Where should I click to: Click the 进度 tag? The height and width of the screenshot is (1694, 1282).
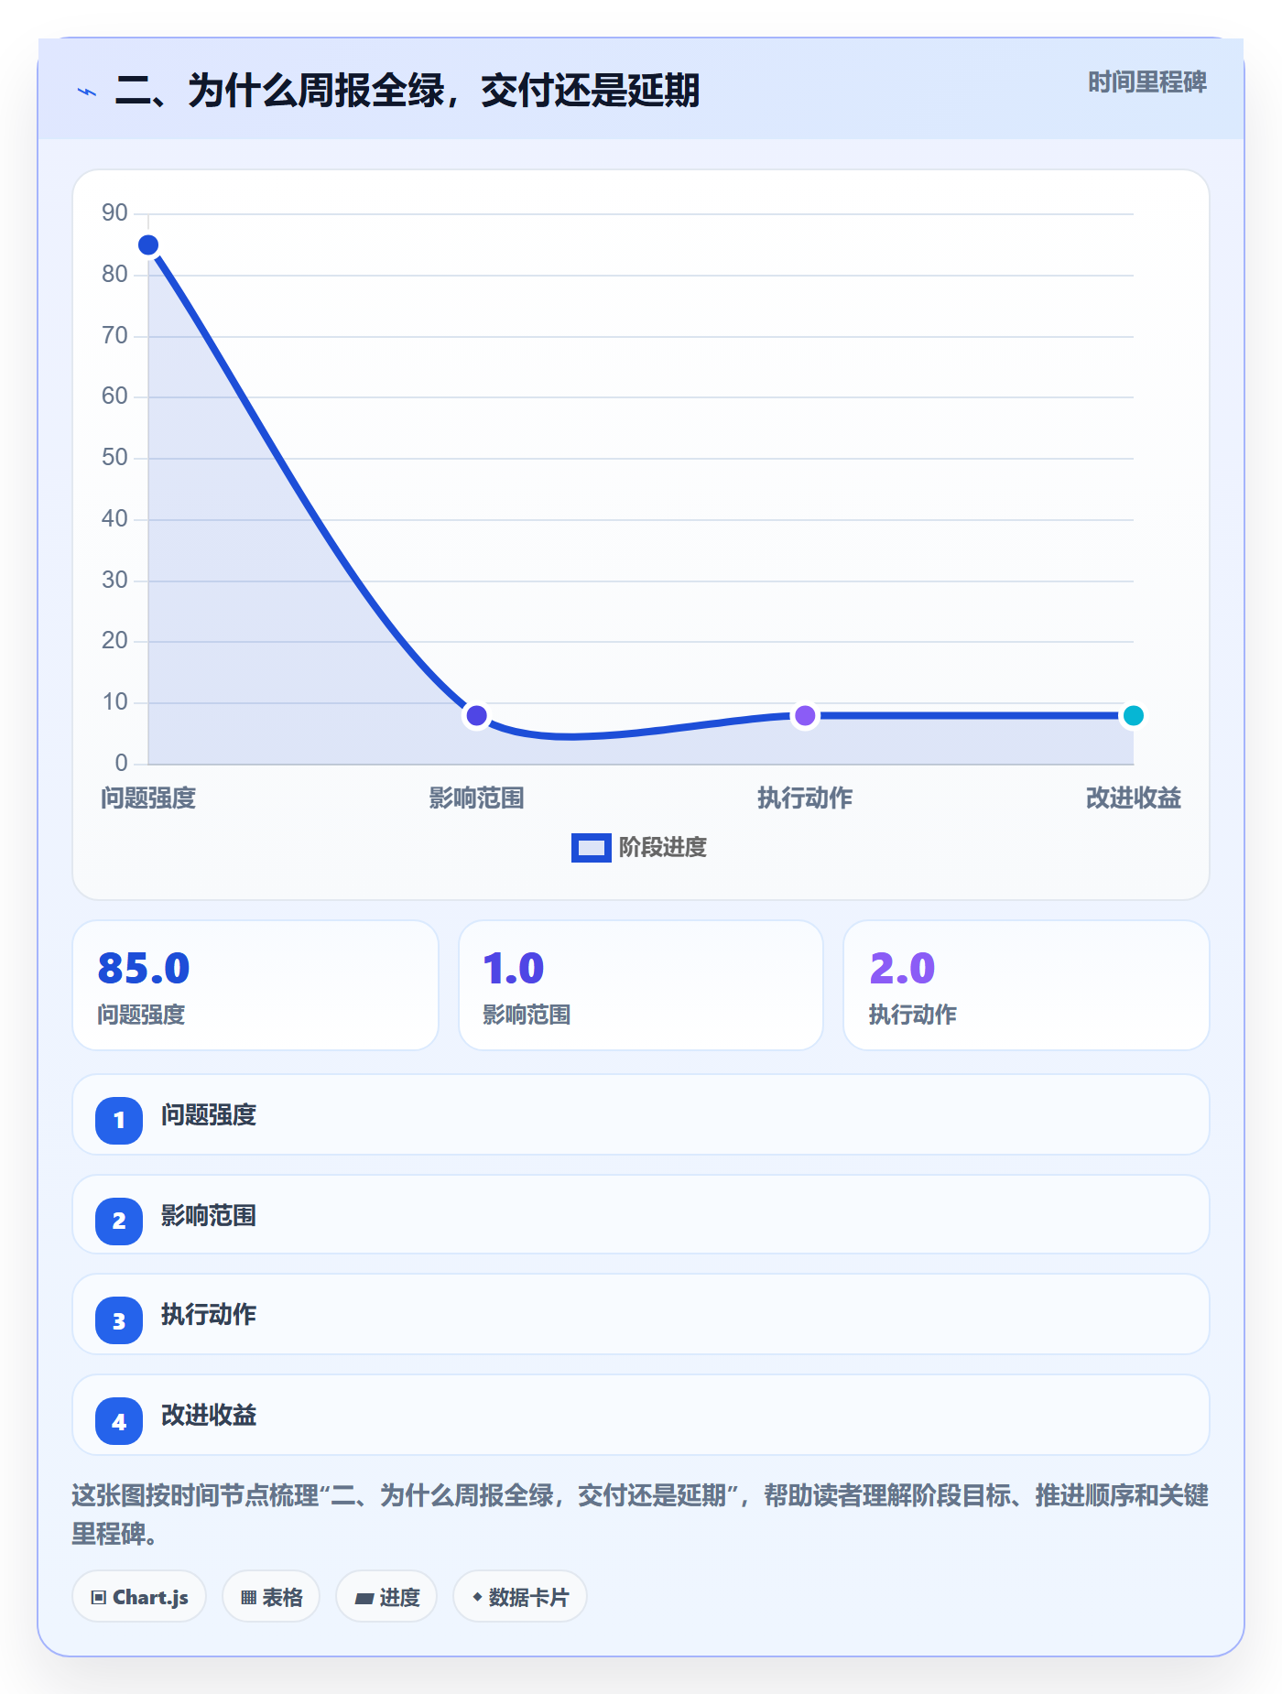[x=386, y=1597]
